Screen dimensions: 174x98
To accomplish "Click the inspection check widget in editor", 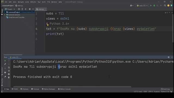I will pos(166,13).
